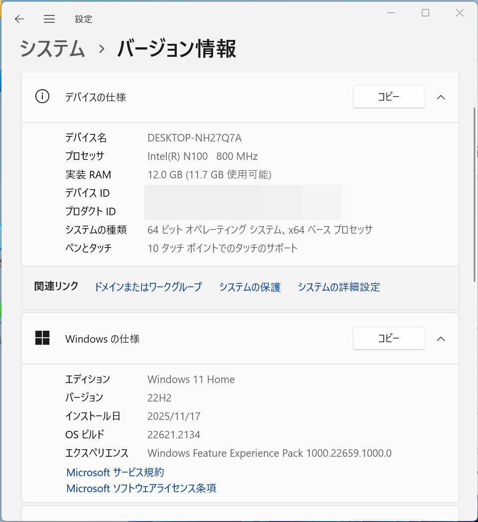Click the インストール日 label
Screen dimensions: 478x522
(x=93, y=416)
